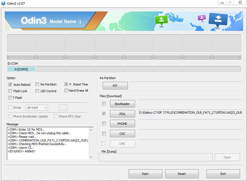Screen dimensions: 247x181
Task: Click the Reset button
Action: (x=182, y=174)
